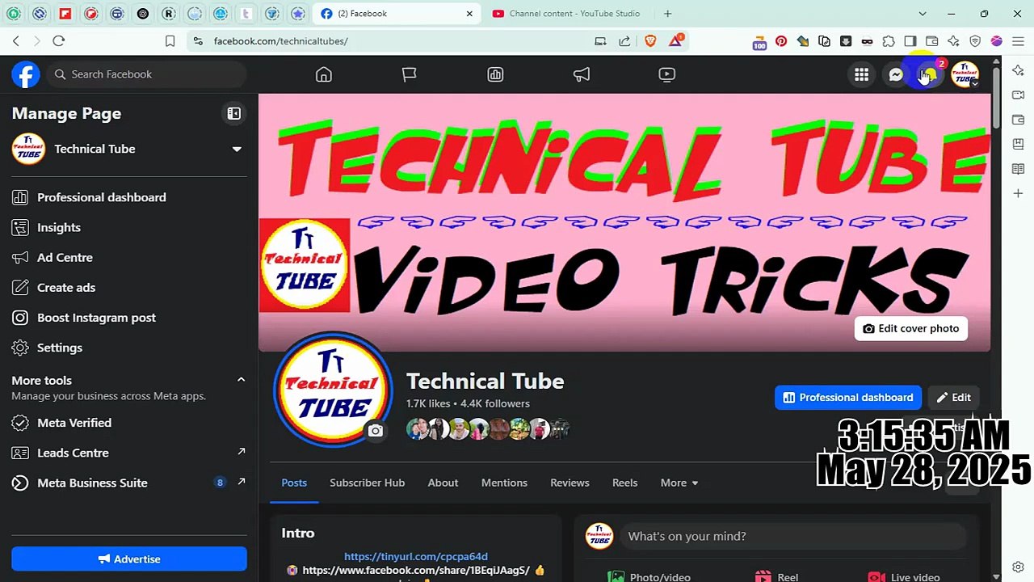Screen dimensions: 1034x582
Task: Click the blue Professional dashboard button
Action: click(848, 398)
